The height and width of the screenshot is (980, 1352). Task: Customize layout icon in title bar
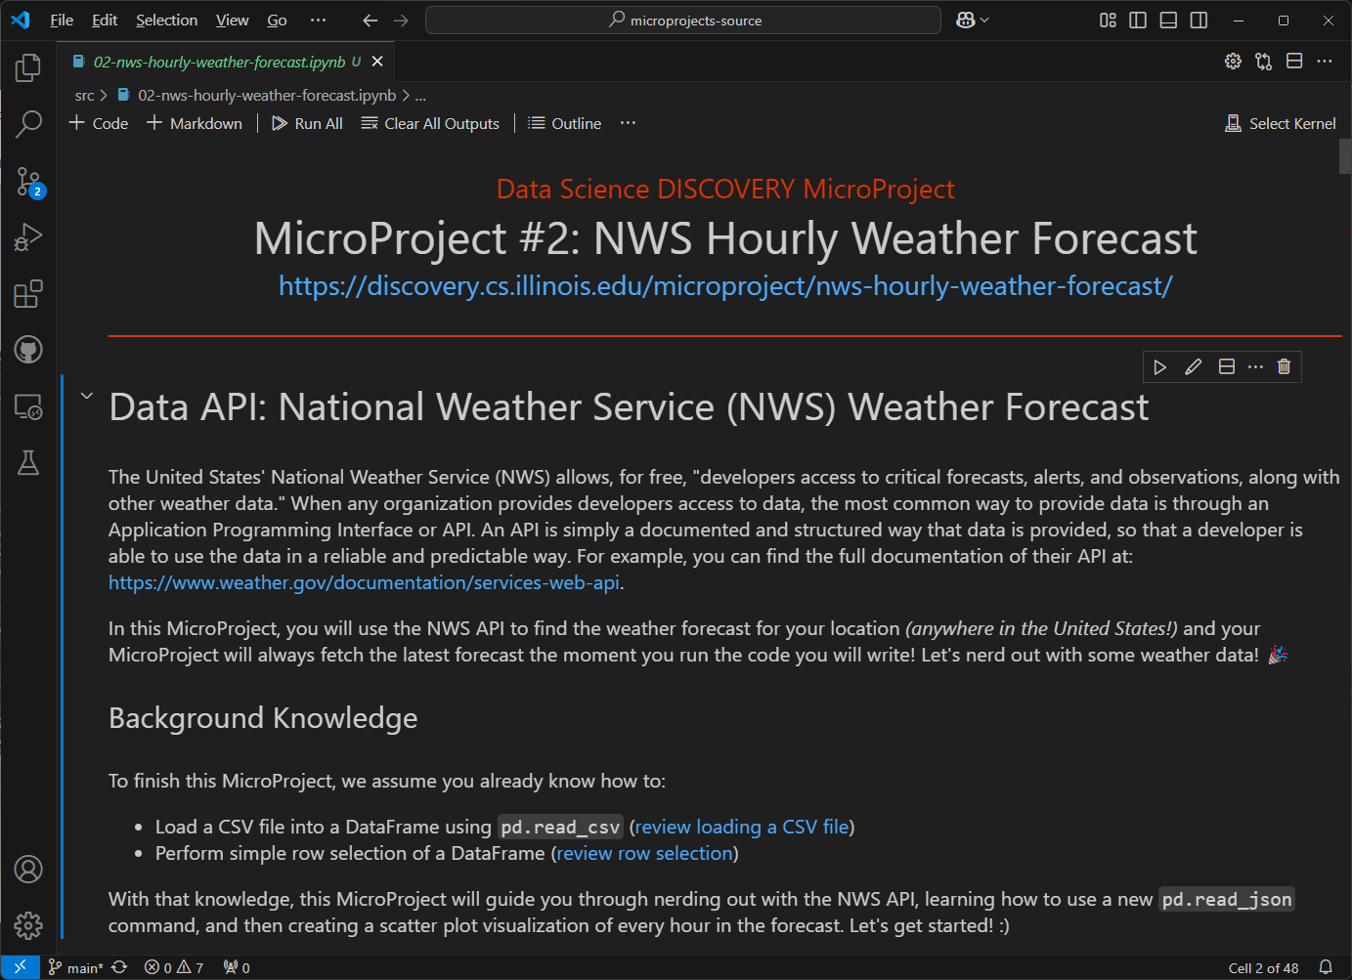tap(1108, 21)
